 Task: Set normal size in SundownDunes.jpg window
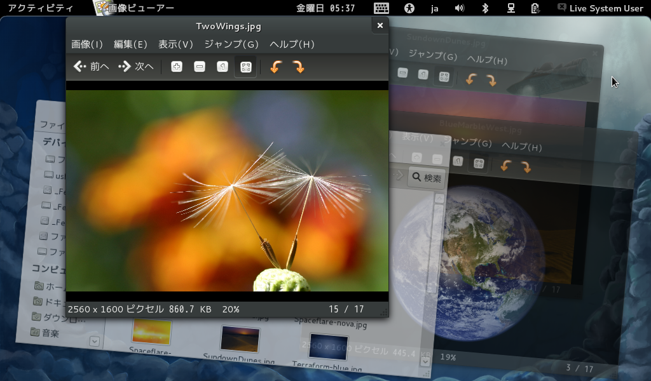(x=423, y=75)
